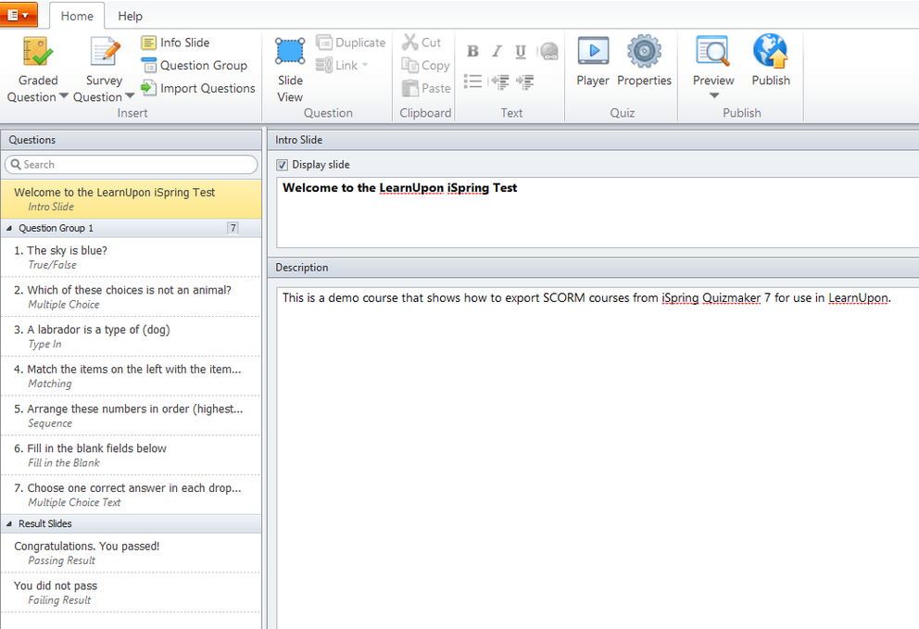Click the Paste clipboard icon
Viewport: 919px width, 629px height.
tap(409, 88)
